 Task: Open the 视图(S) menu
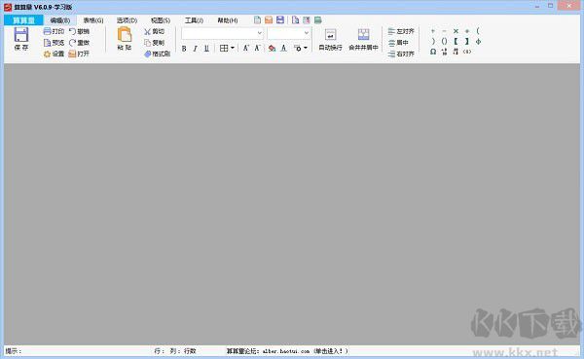161,20
